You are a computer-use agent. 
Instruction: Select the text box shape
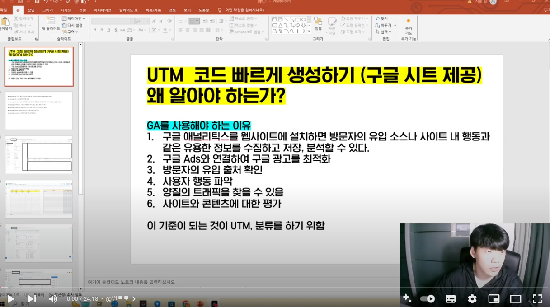pyautogui.click(x=274, y=19)
